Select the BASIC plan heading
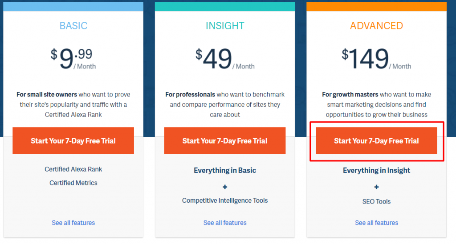 click(73, 26)
